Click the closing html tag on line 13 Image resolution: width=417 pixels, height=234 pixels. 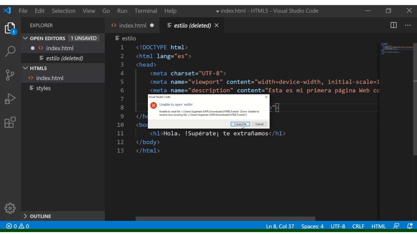(148, 150)
